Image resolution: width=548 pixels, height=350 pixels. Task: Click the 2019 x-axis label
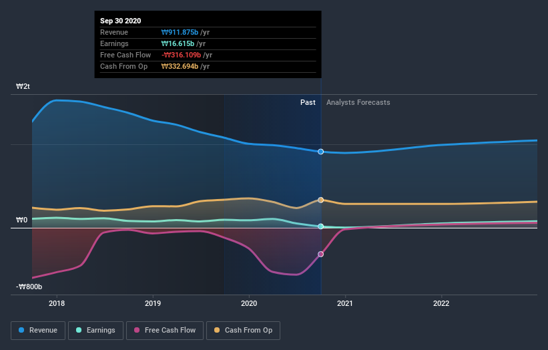click(x=153, y=303)
